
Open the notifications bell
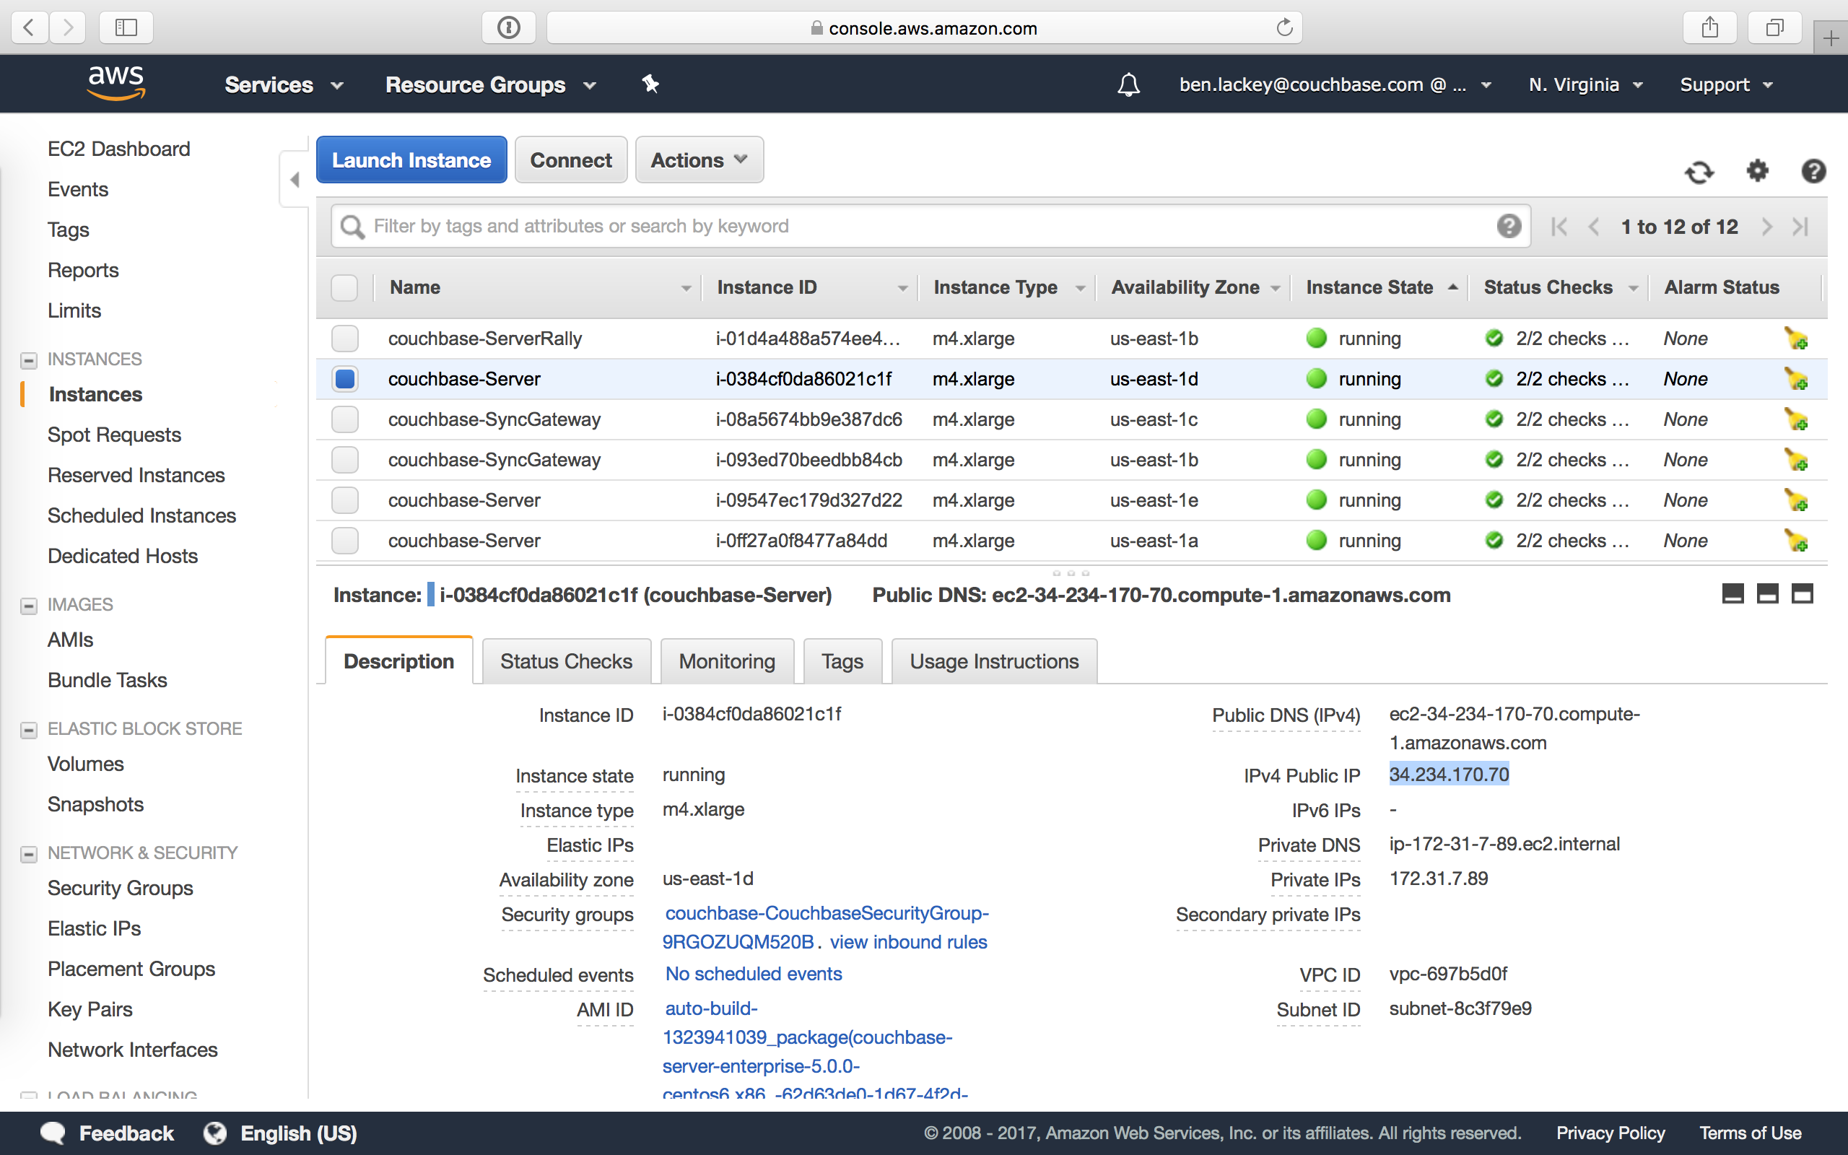[x=1129, y=84]
